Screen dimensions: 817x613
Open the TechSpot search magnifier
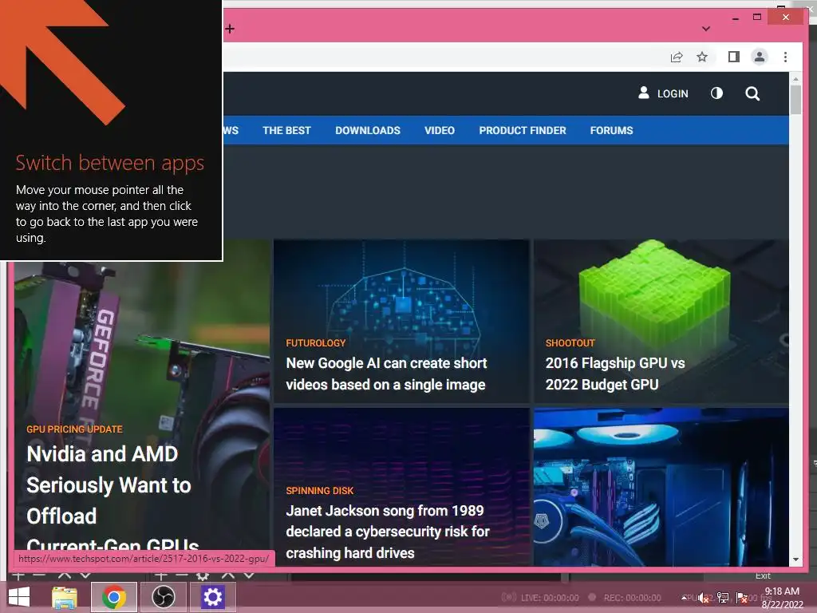pyautogui.click(x=752, y=93)
